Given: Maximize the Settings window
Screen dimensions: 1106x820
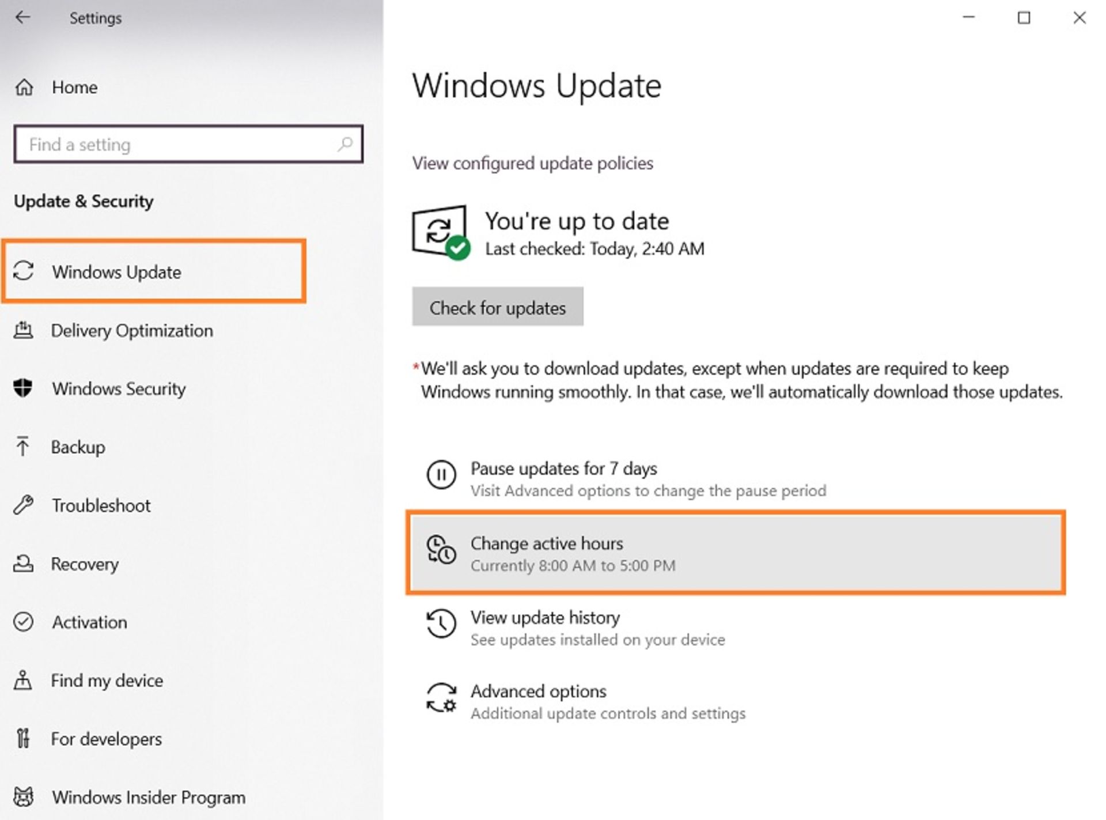Looking at the screenshot, I should (x=1024, y=18).
